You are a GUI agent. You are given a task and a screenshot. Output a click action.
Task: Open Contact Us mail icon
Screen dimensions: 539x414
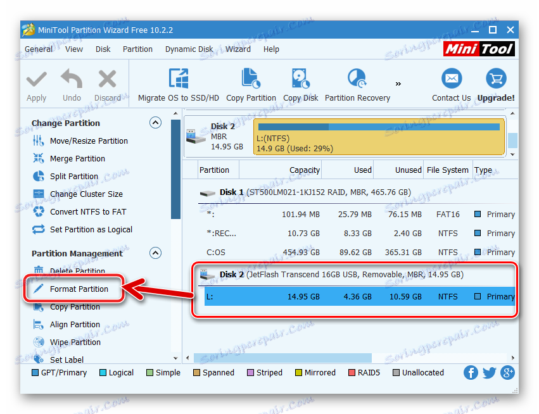pyautogui.click(x=452, y=78)
